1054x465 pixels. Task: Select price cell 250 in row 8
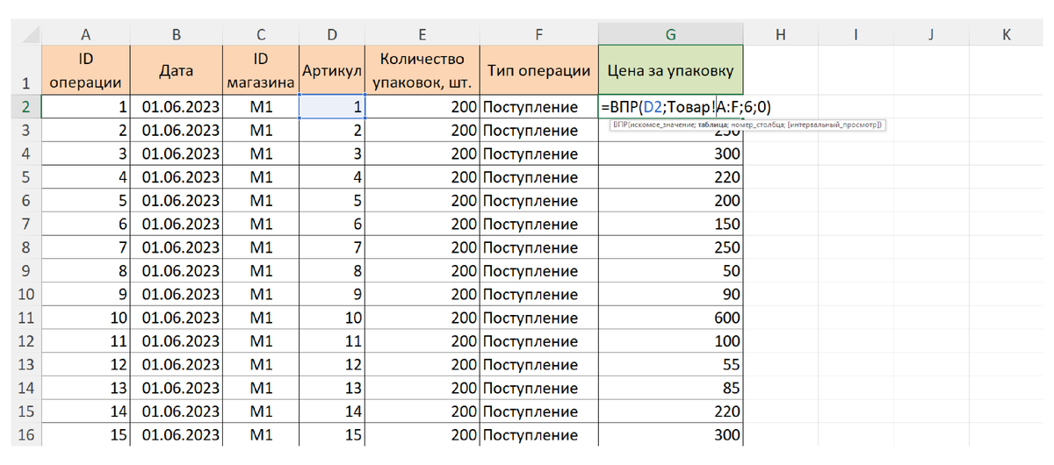tap(670, 247)
